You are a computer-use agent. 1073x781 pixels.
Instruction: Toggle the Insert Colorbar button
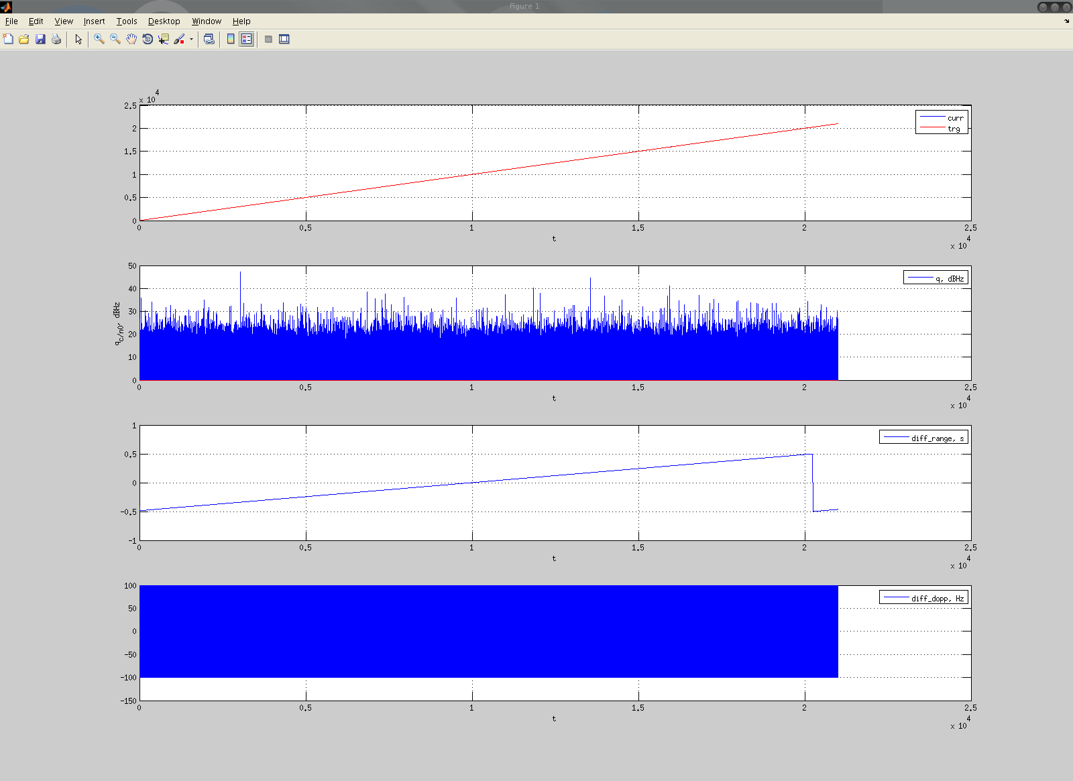point(231,39)
